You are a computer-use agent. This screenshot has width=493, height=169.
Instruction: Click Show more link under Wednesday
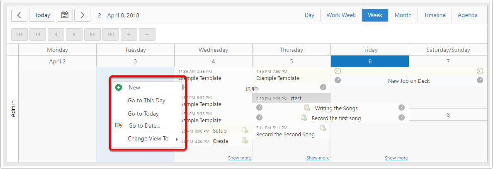pos(239,158)
